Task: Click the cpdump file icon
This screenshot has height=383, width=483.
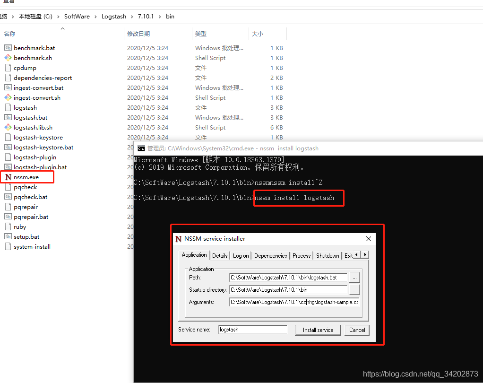Action: (x=8, y=68)
